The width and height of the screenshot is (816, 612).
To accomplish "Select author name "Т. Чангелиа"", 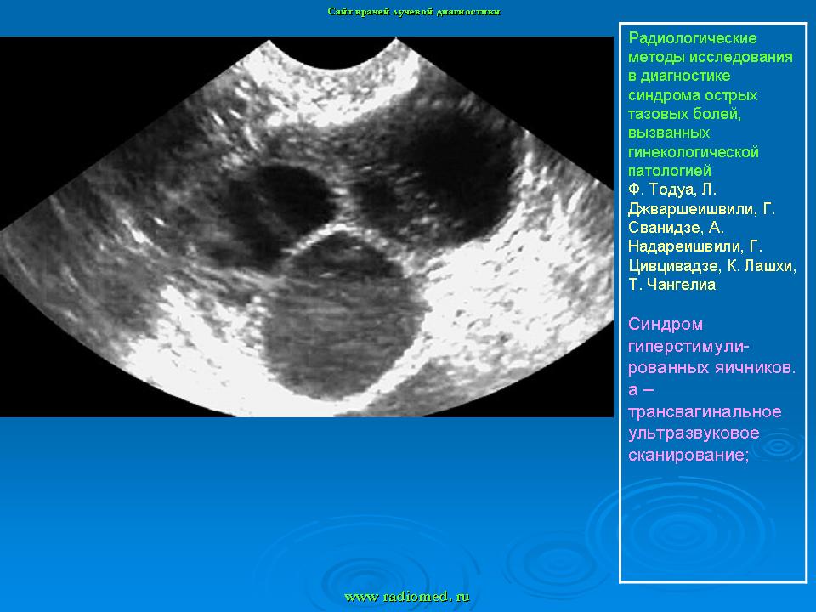I will pos(671,285).
